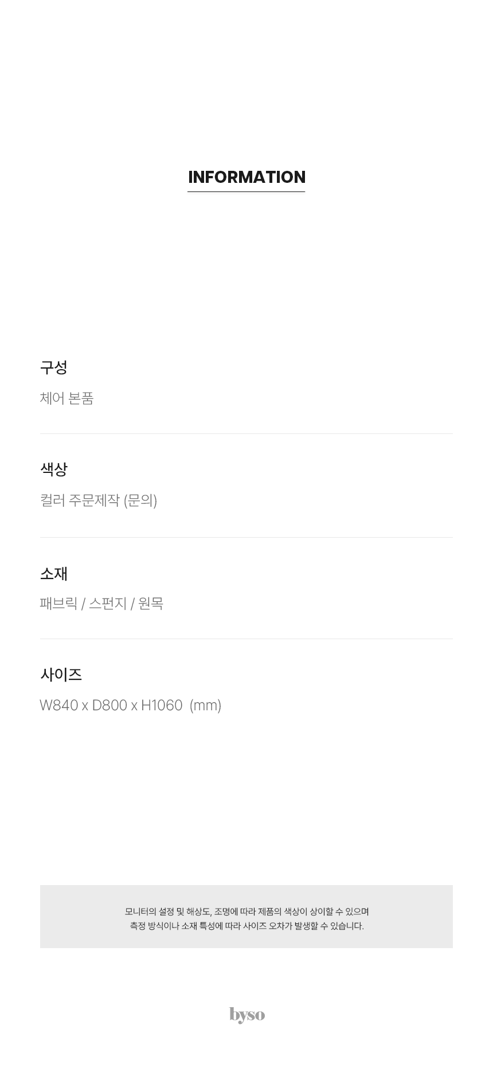
Task: Select the 구성 section label
Action: pyautogui.click(x=54, y=367)
